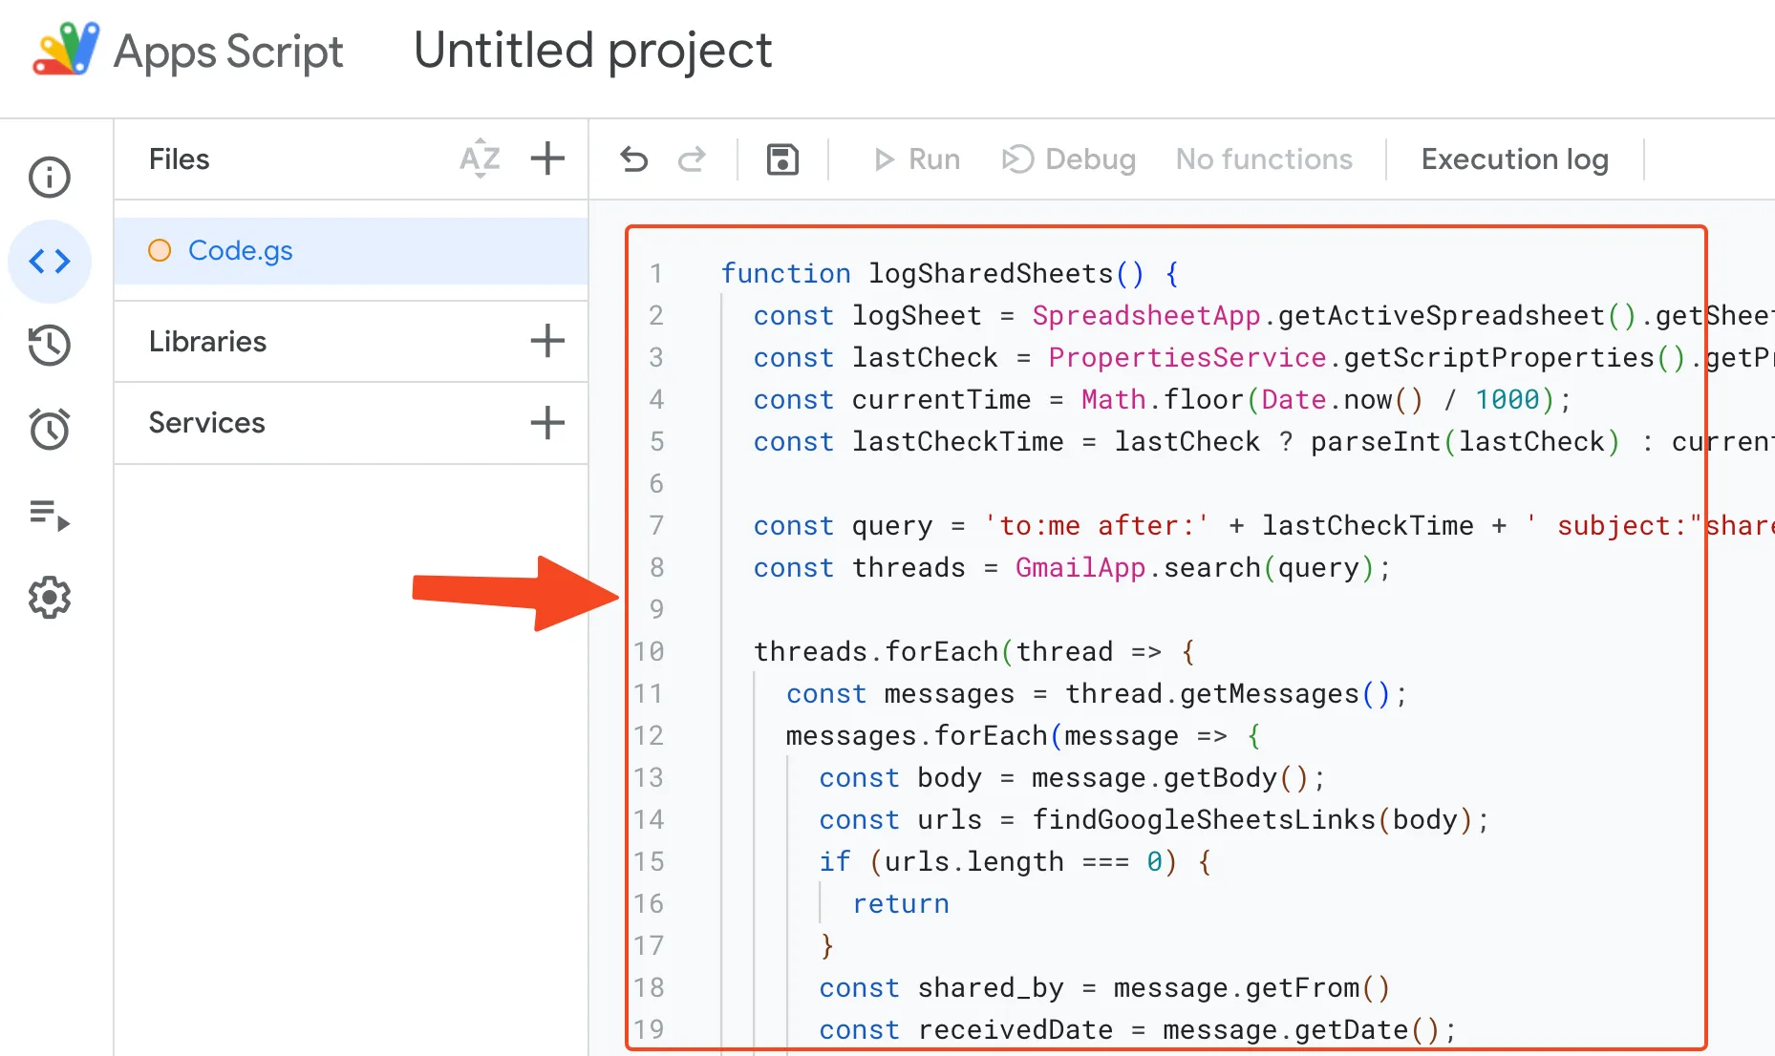Viewport: 1775px width, 1056px height.
Task: Click thread.getMessages() on line 11
Action: click(x=1229, y=694)
